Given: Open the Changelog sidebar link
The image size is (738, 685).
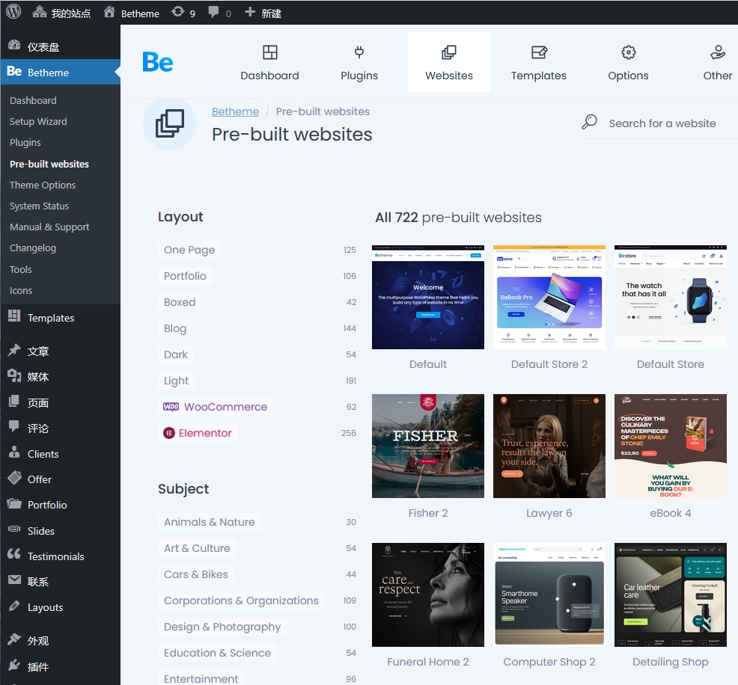Looking at the screenshot, I should 33,248.
